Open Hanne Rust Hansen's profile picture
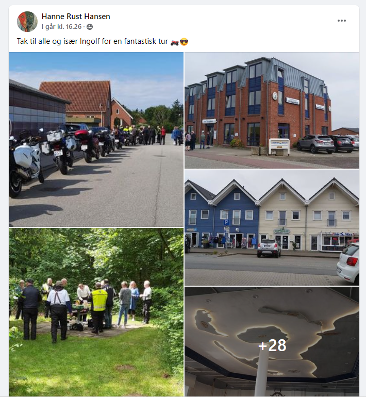The height and width of the screenshot is (397, 366). [x=27, y=22]
